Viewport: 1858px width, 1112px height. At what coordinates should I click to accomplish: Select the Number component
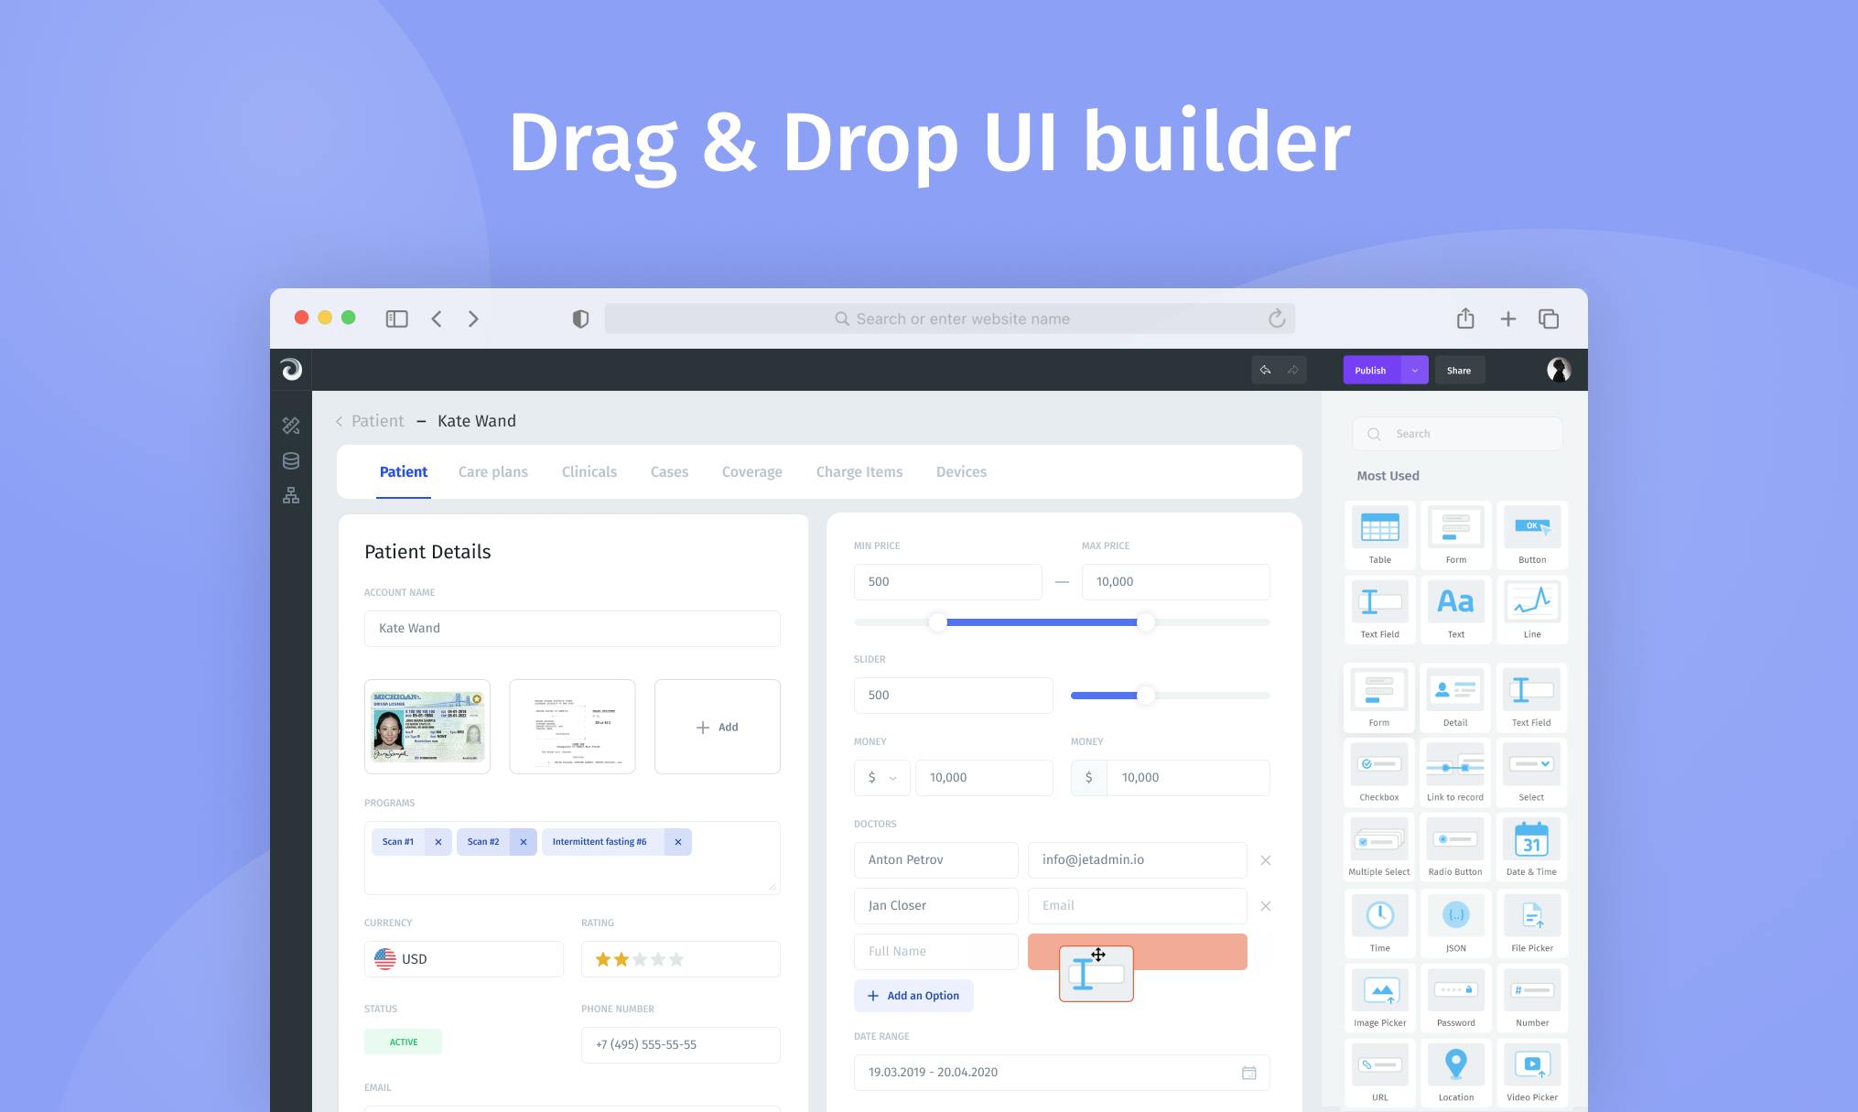(1532, 999)
